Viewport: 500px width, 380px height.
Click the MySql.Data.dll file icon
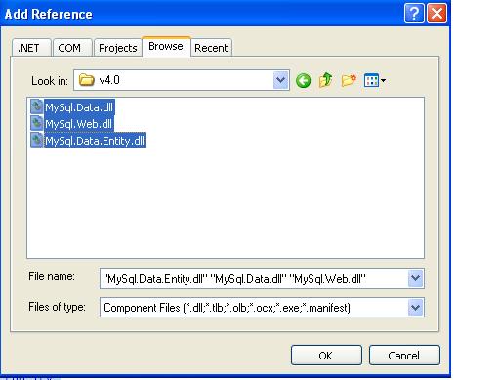[37, 106]
